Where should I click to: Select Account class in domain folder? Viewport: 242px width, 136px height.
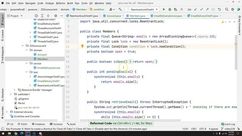(42, 54)
